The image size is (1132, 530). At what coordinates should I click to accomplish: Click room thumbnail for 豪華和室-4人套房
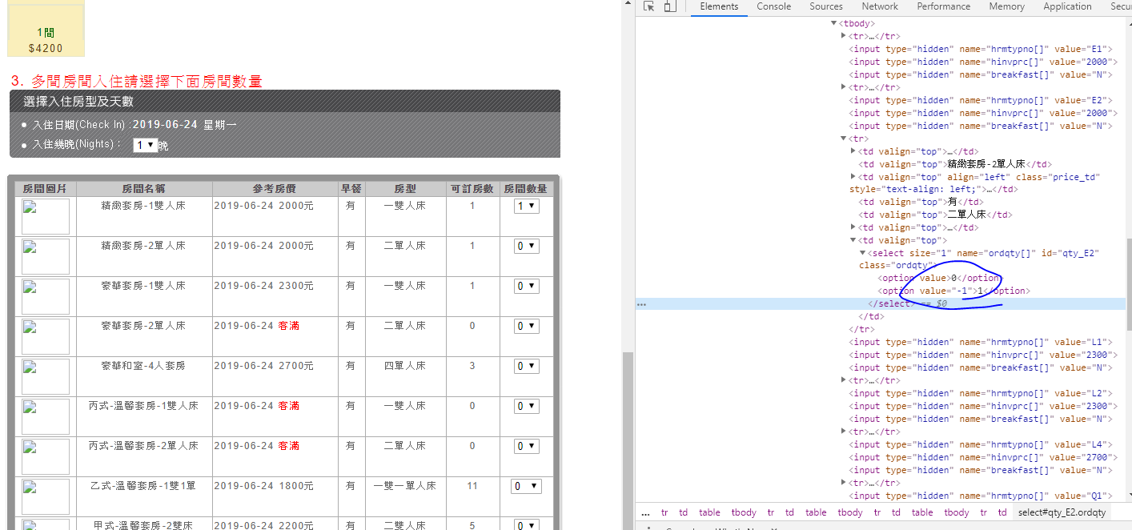pos(46,376)
